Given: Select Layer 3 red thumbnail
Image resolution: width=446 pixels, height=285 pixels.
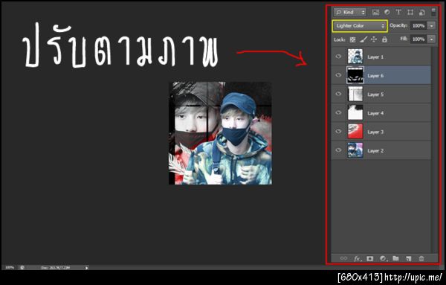Looking at the screenshot, I should tap(355, 131).
